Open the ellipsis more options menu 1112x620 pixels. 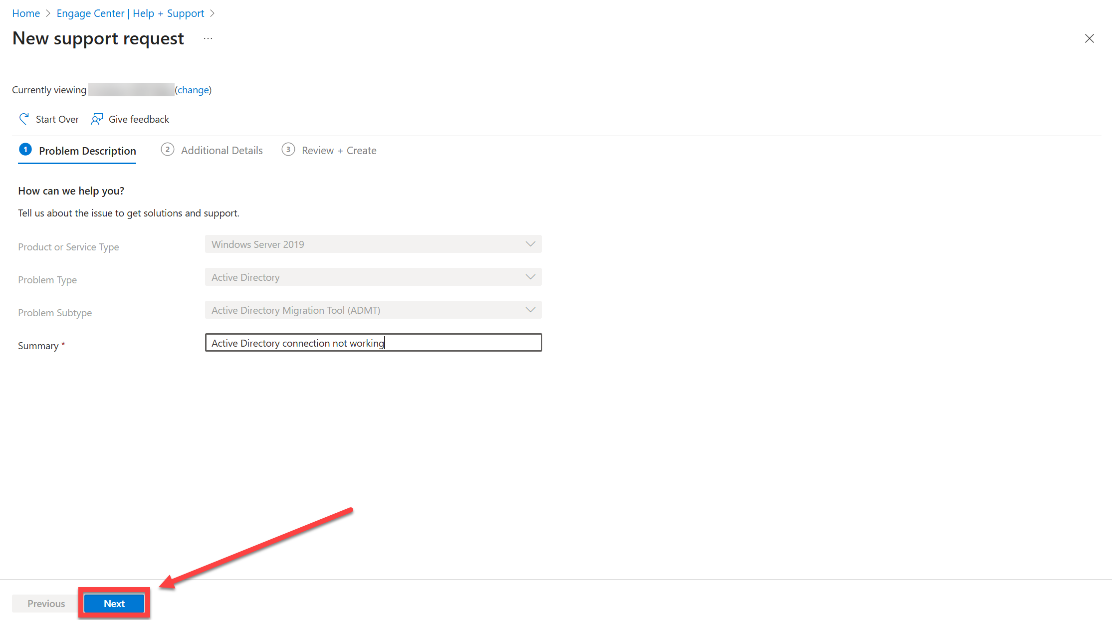(x=208, y=38)
